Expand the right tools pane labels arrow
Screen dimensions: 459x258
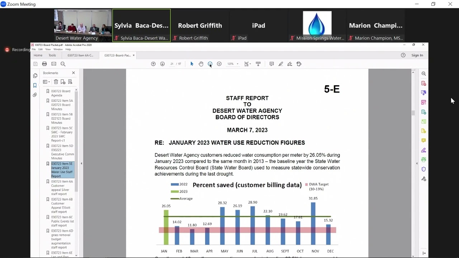pos(424,253)
